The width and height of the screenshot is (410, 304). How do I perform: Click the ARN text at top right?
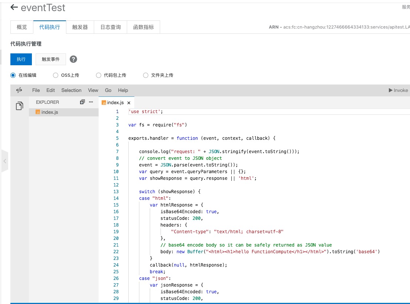340,27
